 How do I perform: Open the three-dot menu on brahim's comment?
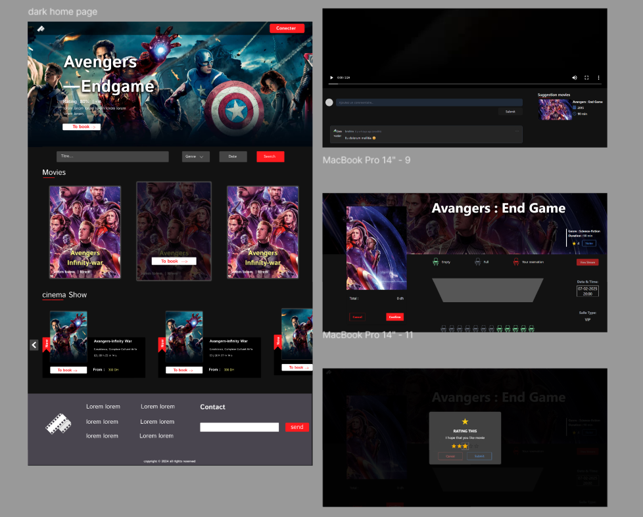tap(517, 131)
